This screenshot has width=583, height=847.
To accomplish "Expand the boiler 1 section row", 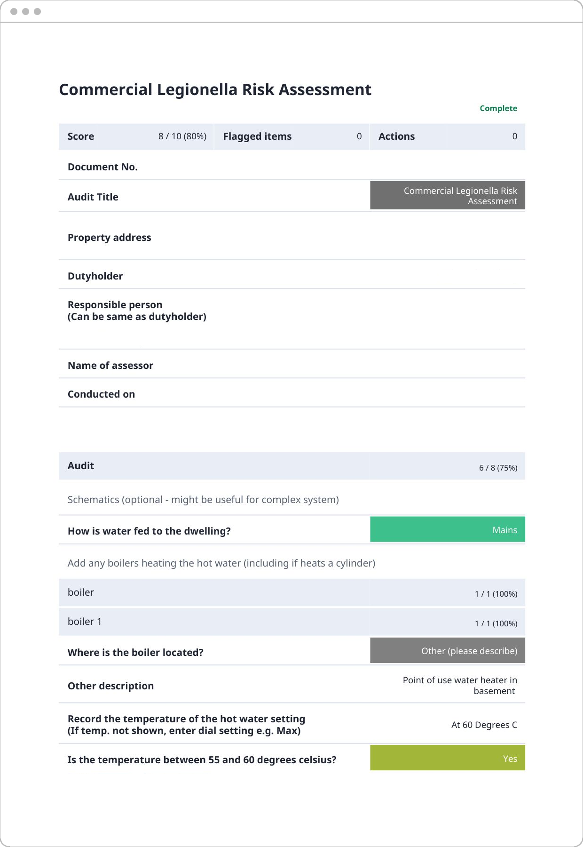I will 291,622.
